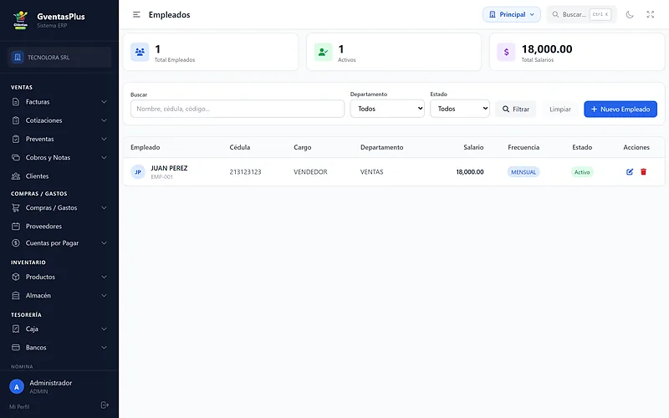The height and width of the screenshot is (418, 669).
Task: Open the Estado filter dropdown
Action: pos(460,109)
